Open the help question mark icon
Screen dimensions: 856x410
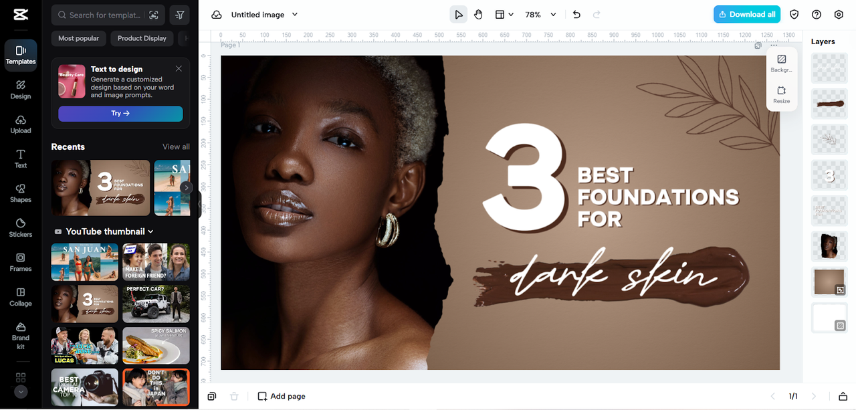click(x=817, y=15)
